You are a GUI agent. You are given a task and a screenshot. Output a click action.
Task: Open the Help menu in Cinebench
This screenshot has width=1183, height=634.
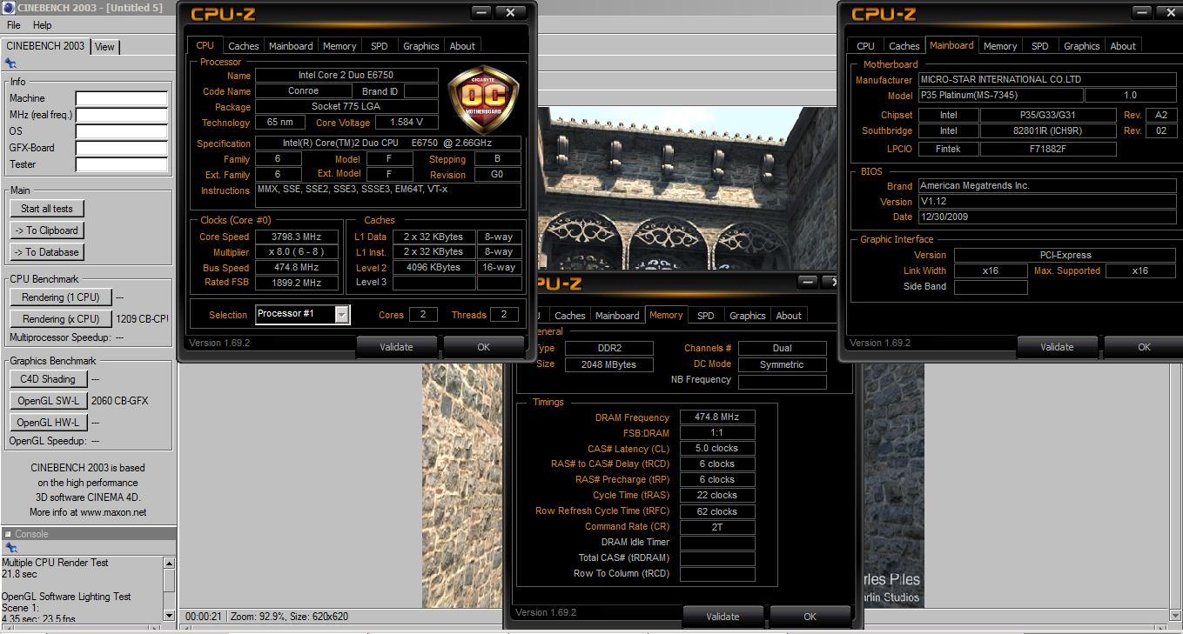42,25
